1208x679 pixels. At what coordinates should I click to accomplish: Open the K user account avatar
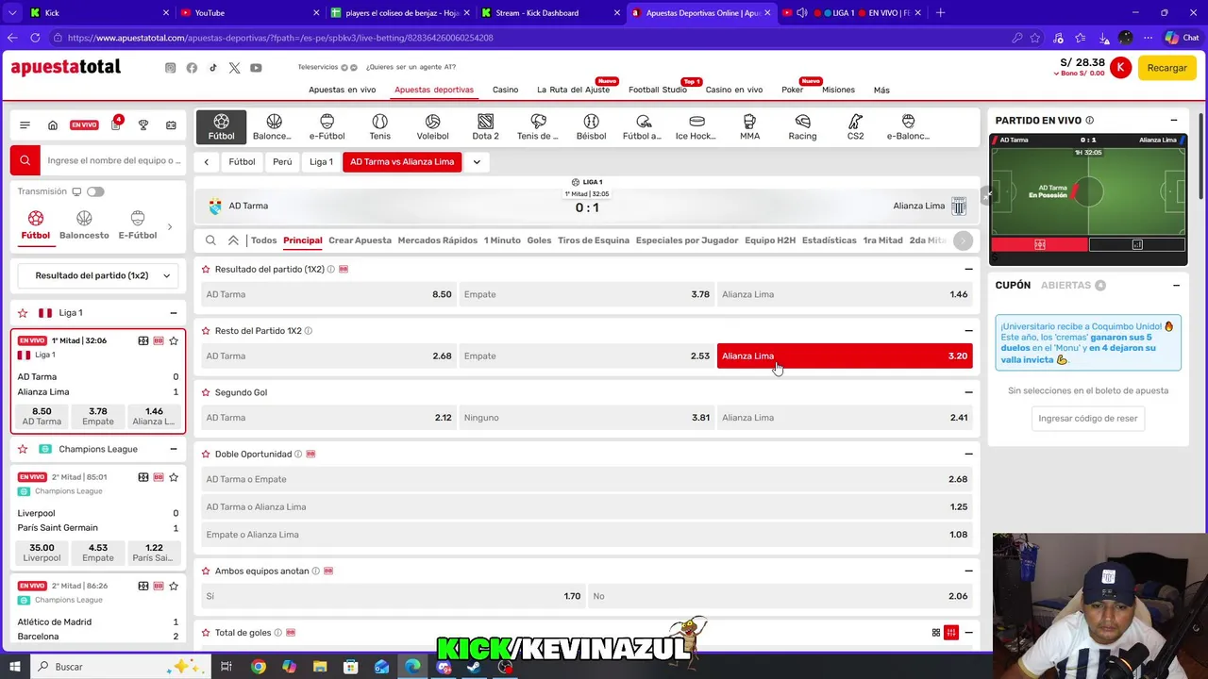[x=1120, y=67]
